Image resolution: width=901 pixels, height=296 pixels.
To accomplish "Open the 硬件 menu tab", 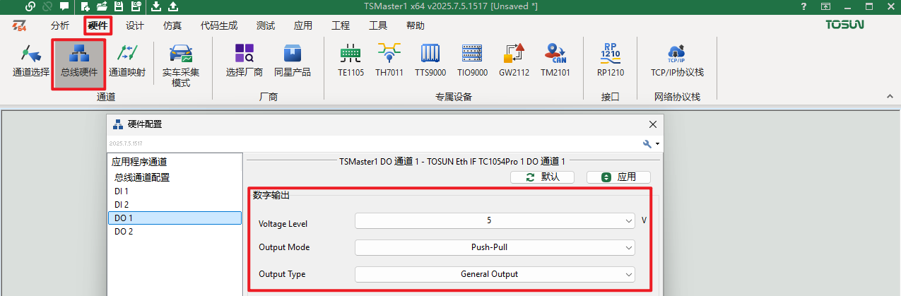I will pyautogui.click(x=98, y=26).
